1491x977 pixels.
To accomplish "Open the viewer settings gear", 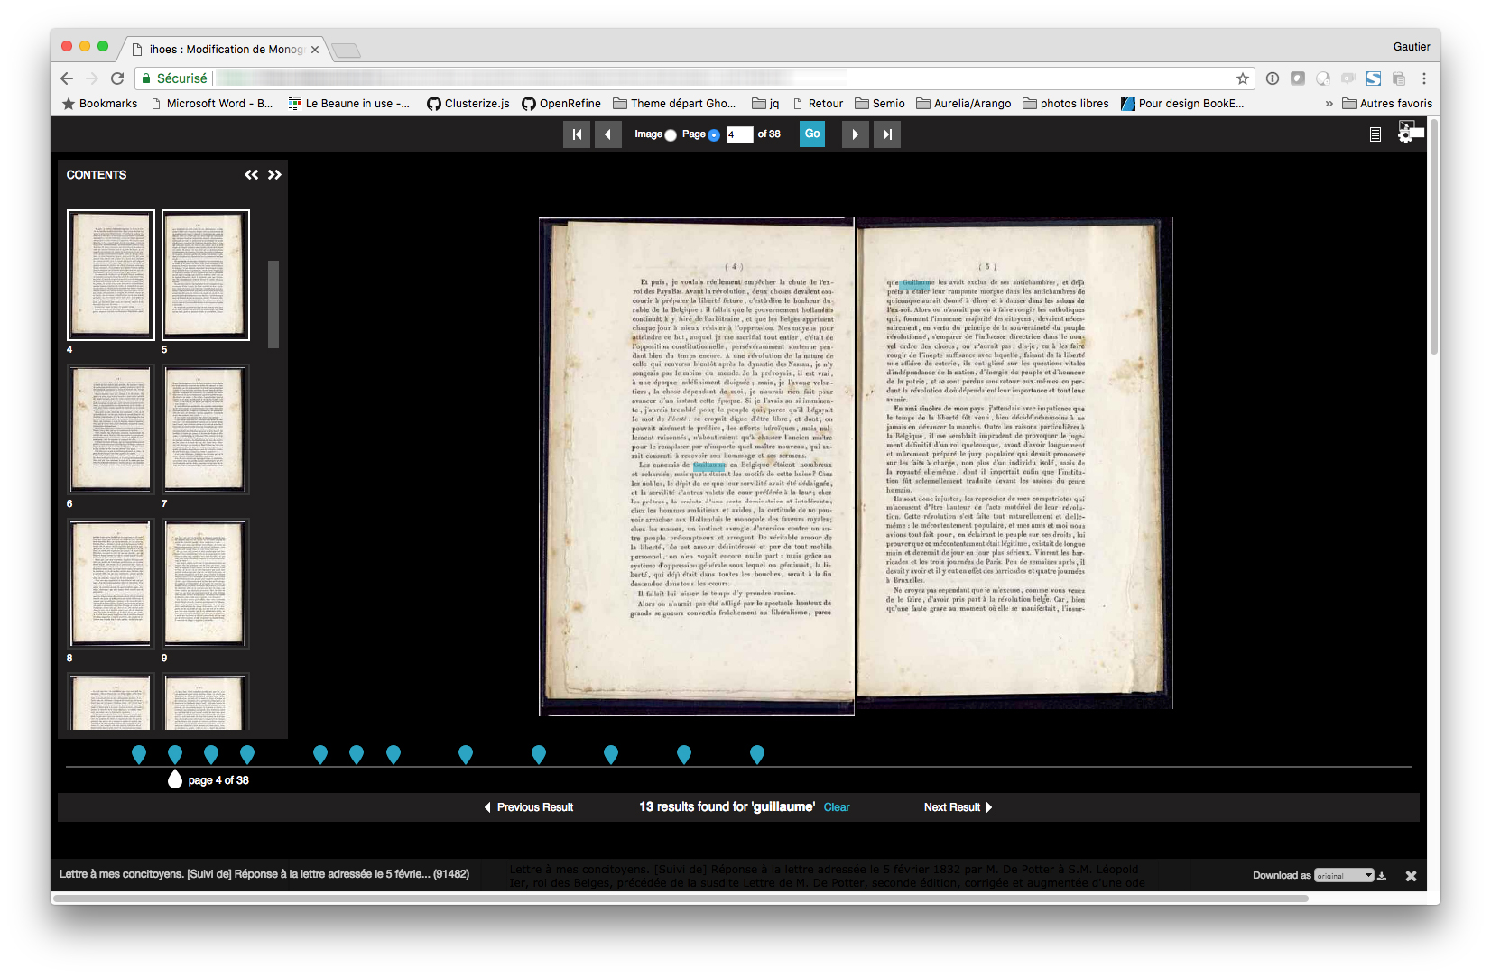I will (x=1406, y=134).
